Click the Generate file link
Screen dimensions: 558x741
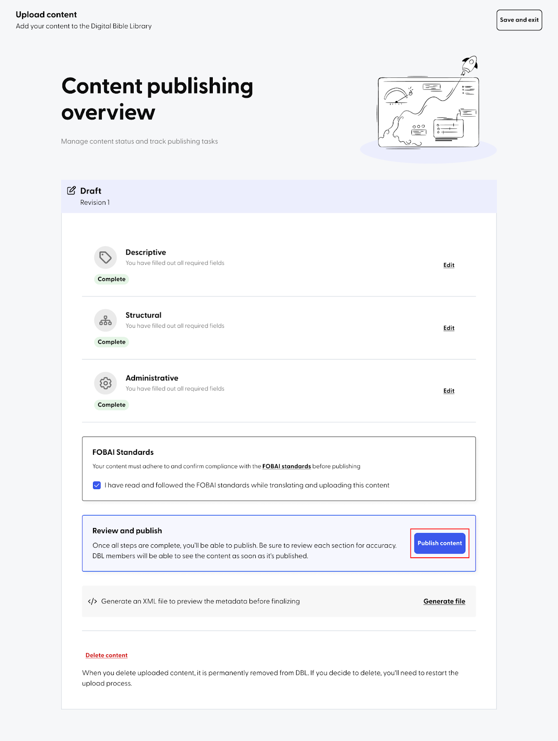click(444, 602)
